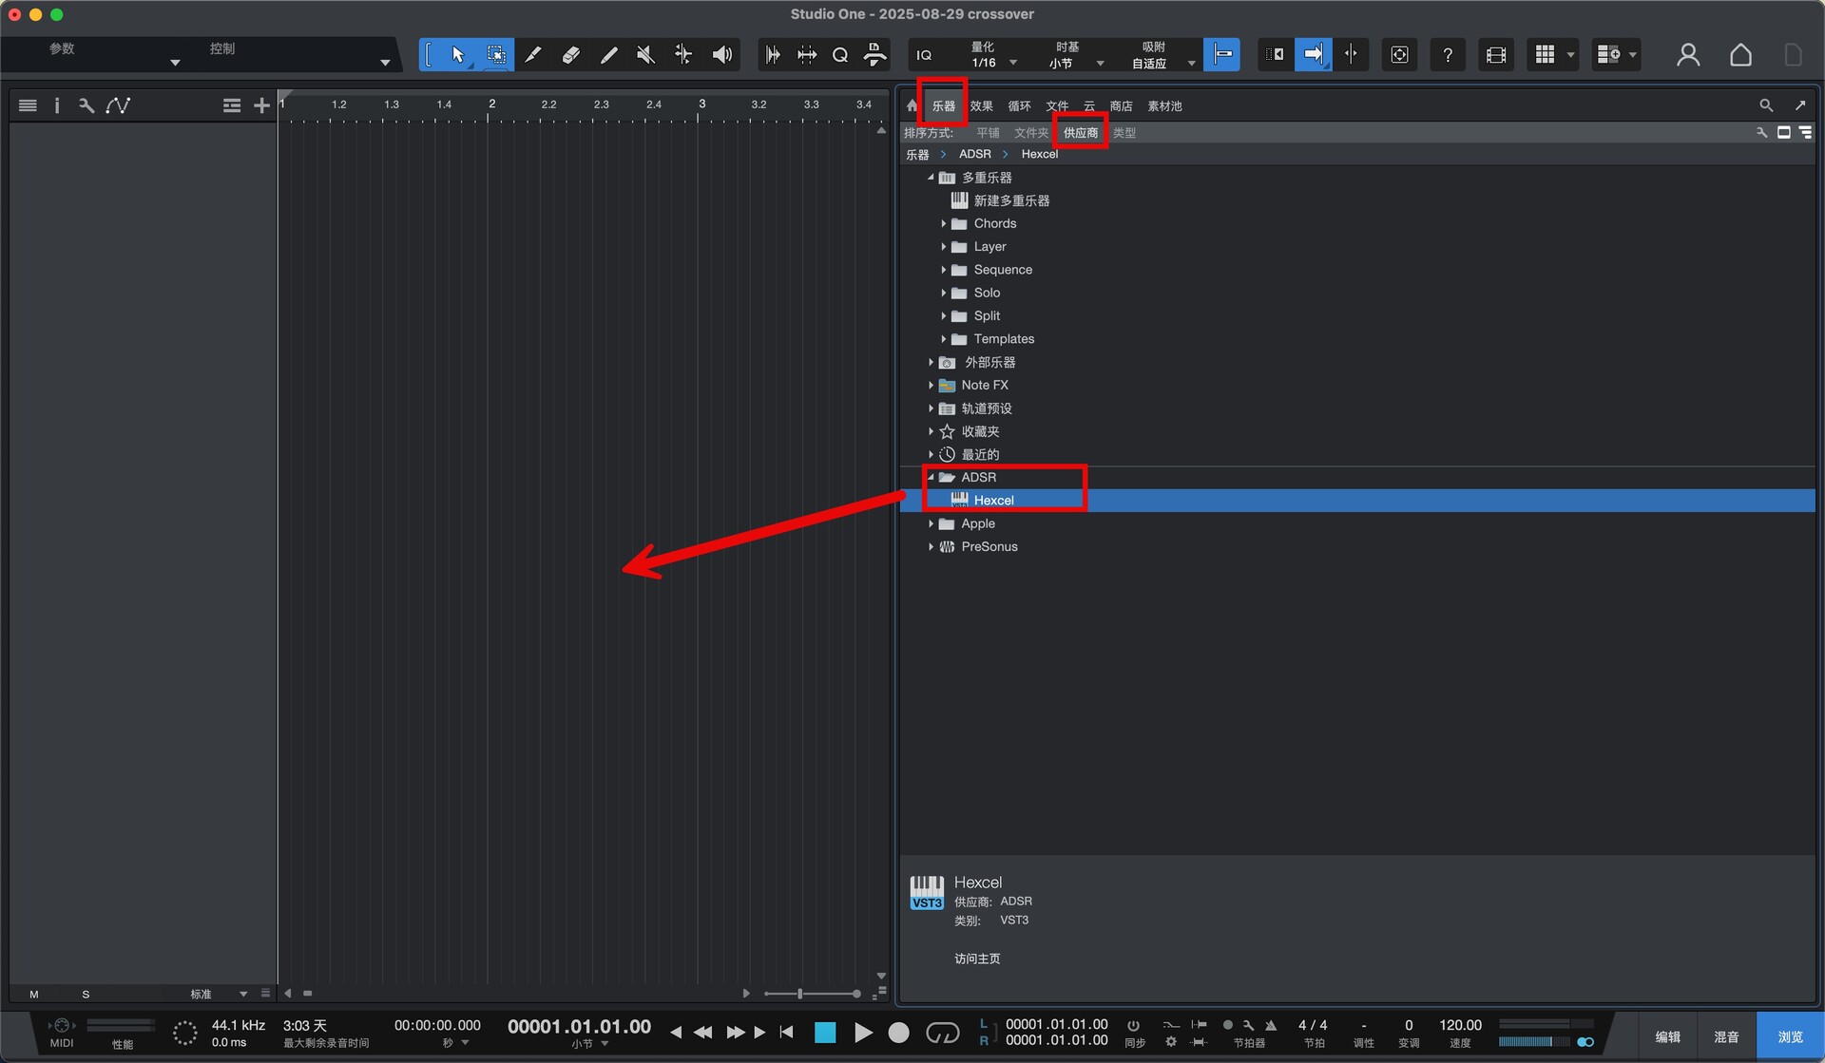
Task: Open 混音 mixer view
Action: point(1726,1036)
